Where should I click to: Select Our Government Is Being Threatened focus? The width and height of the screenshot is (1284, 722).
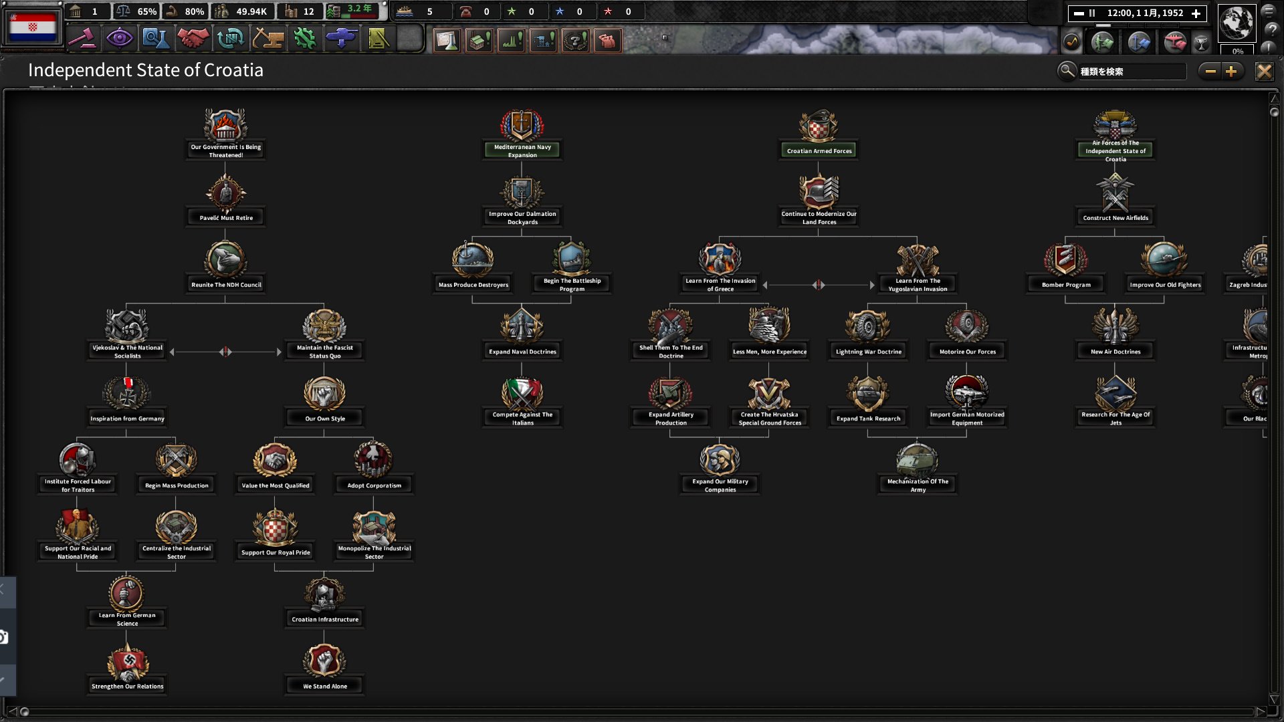click(x=226, y=134)
